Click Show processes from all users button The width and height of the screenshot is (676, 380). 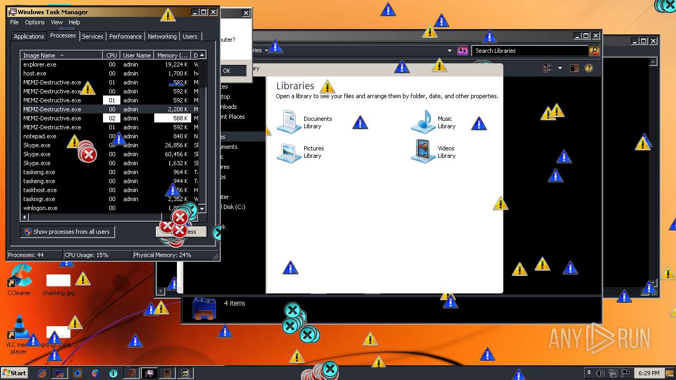tap(68, 232)
